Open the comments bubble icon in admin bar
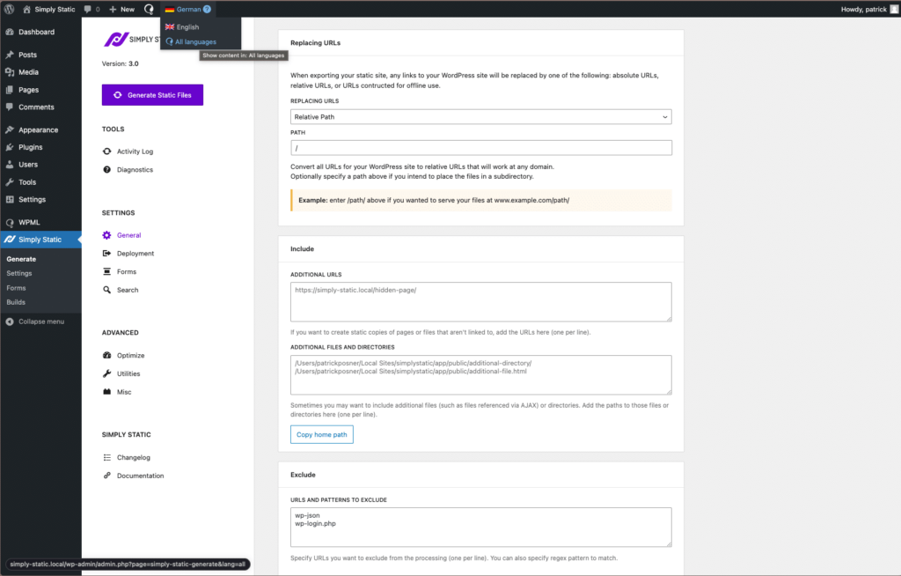 click(x=87, y=9)
